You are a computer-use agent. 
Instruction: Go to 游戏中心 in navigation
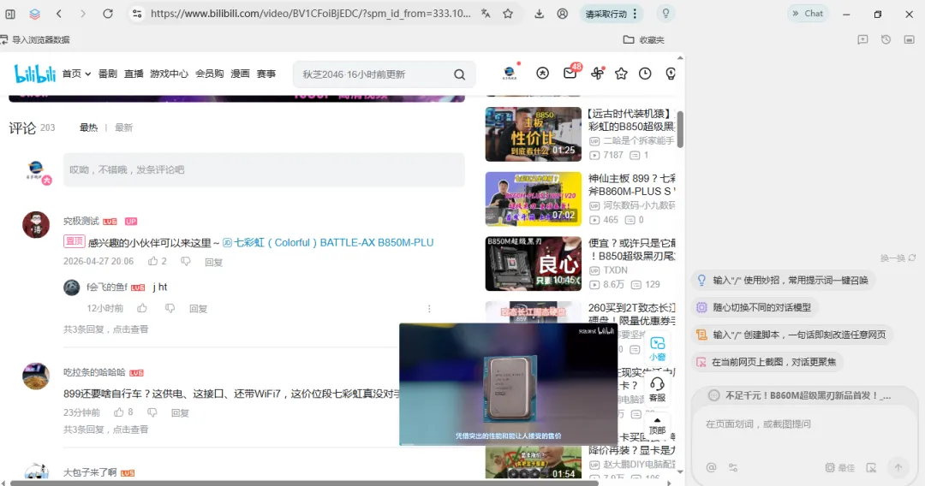(x=169, y=74)
